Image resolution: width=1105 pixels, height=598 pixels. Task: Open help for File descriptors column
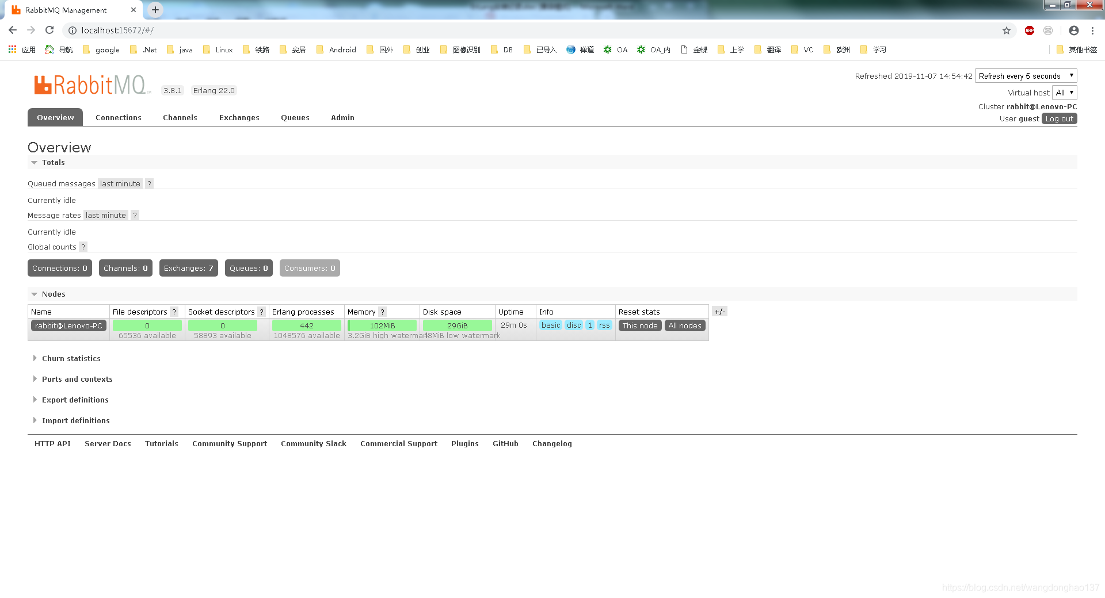click(x=174, y=312)
